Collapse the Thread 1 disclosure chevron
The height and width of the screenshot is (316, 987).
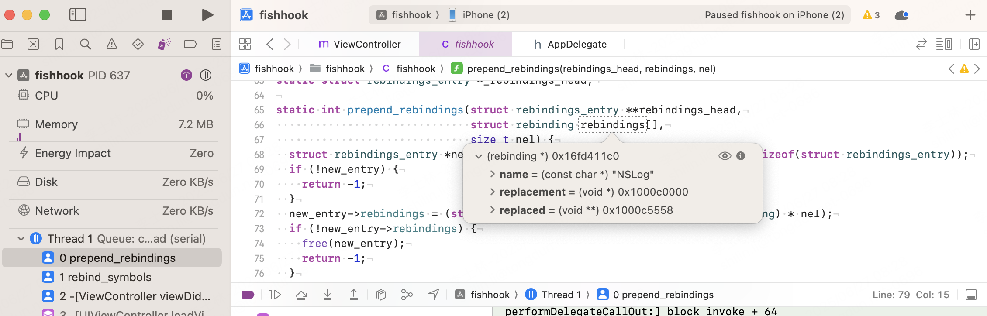tap(21, 239)
